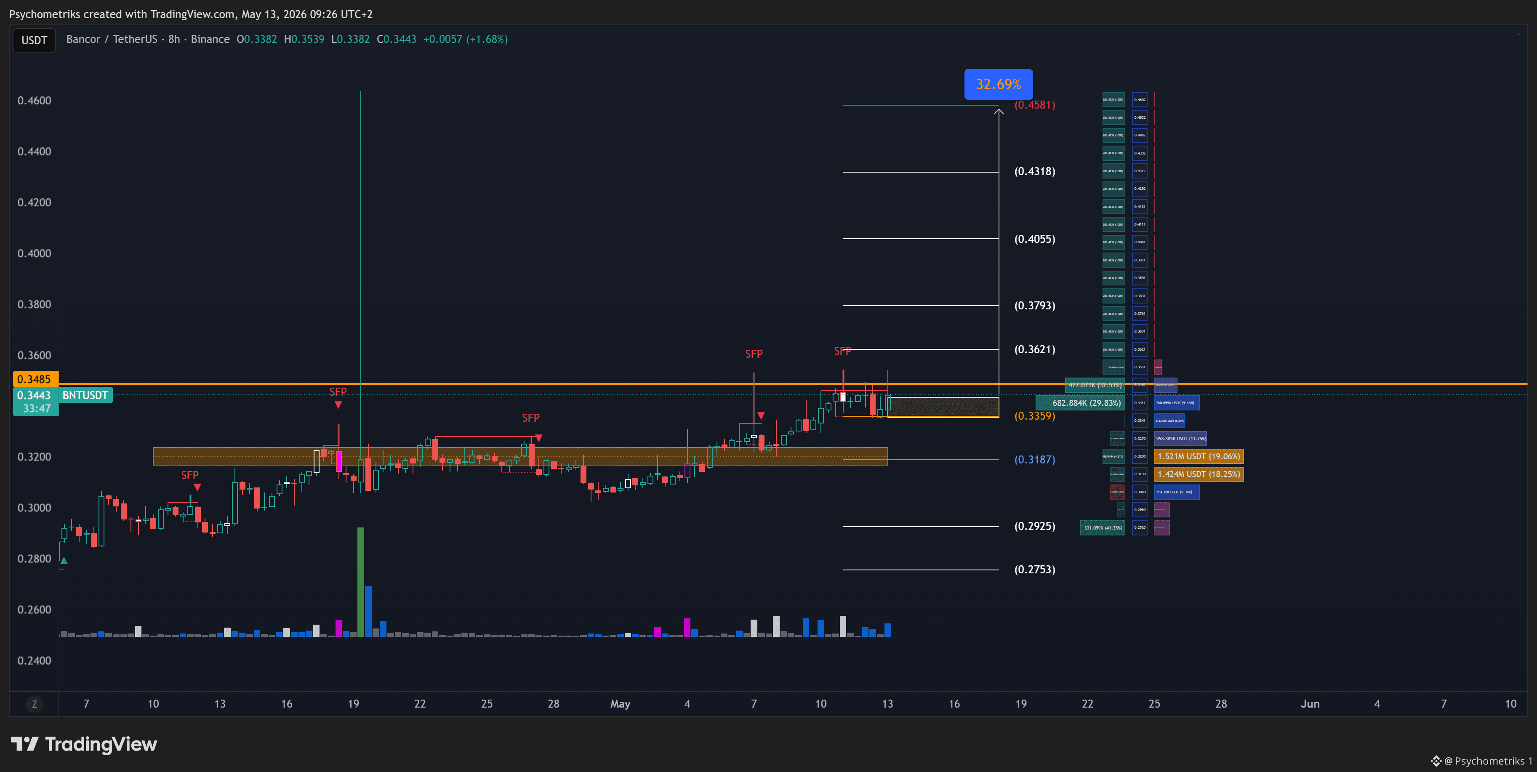Viewport: 1537px width, 772px height.
Task: Click the 0.3600 price axis label
Action: coord(34,356)
